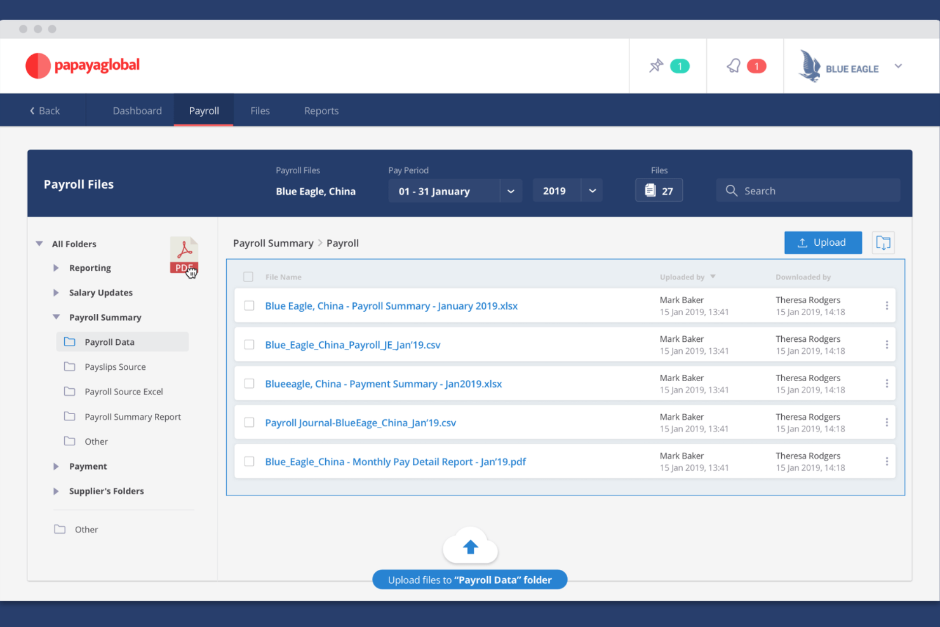Click the Upload button
The width and height of the screenshot is (940, 627).
[823, 242]
